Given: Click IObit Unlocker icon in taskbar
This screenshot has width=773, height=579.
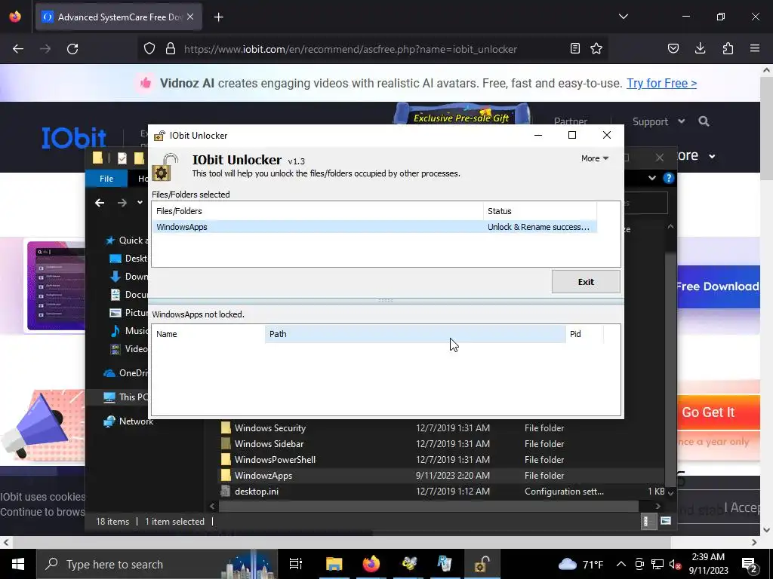Looking at the screenshot, I should (x=481, y=564).
